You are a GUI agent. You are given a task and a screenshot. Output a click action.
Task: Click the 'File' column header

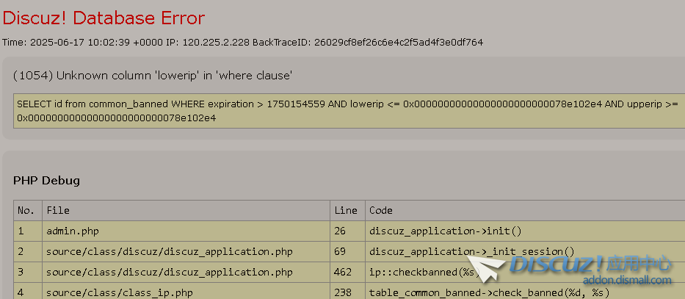186,211
